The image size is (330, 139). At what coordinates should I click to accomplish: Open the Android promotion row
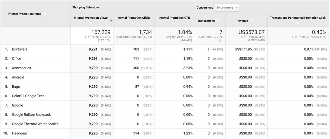(18, 77)
